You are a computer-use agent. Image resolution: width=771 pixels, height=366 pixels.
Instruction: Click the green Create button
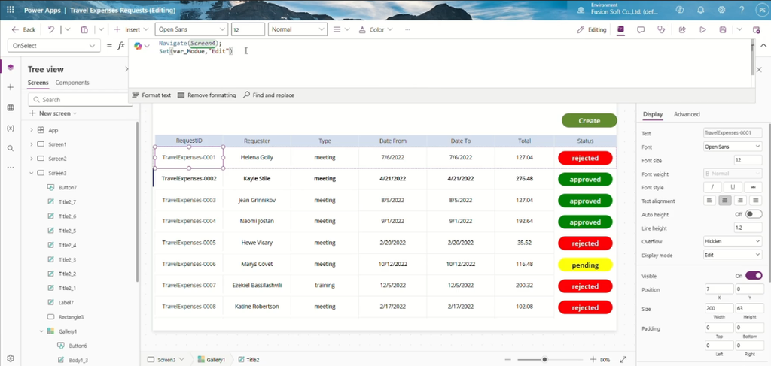(x=589, y=121)
